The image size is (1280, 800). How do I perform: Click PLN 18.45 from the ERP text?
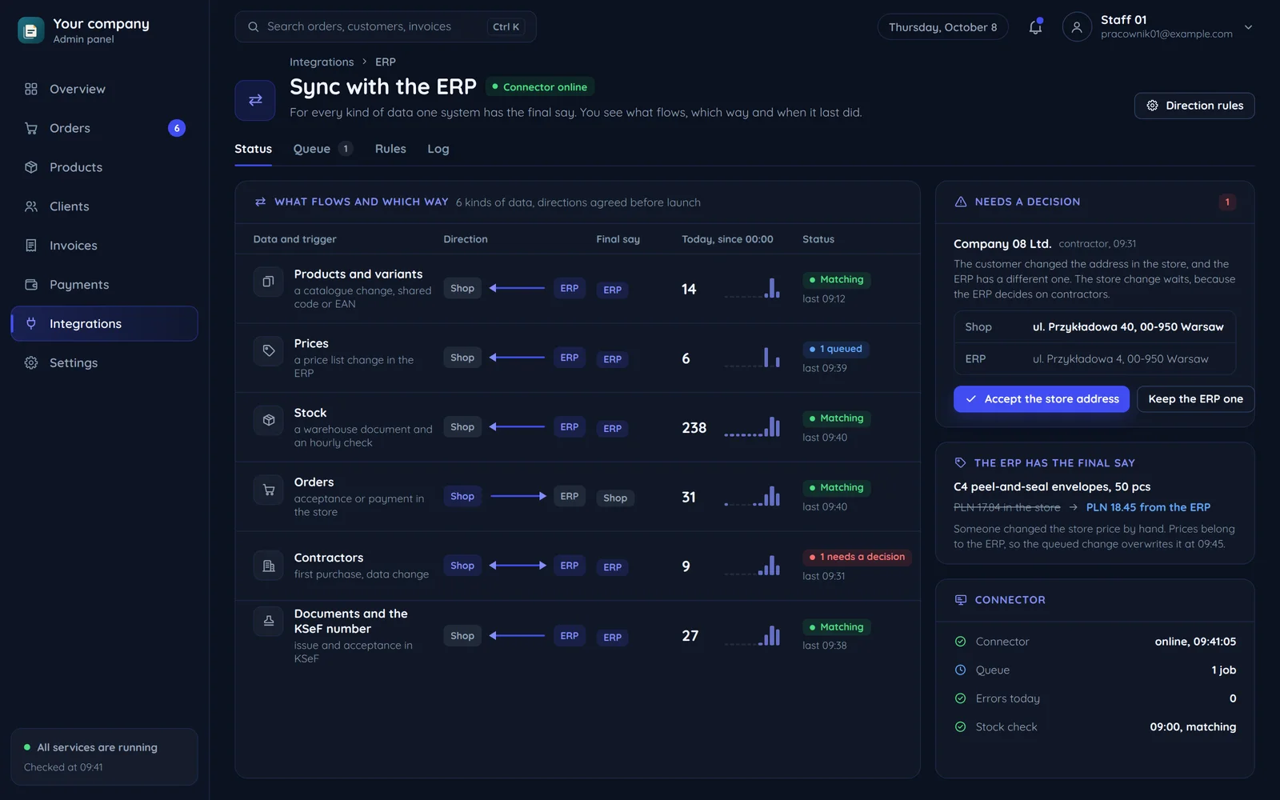1148,507
